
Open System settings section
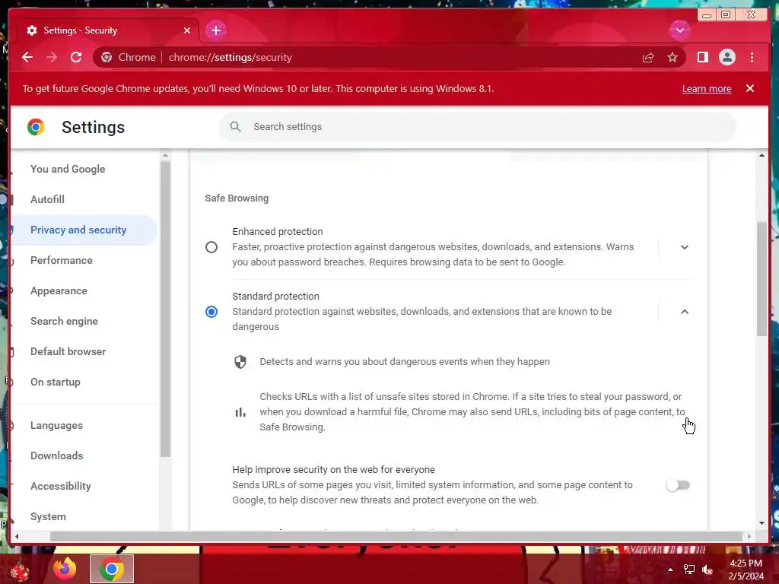point(48,516)
